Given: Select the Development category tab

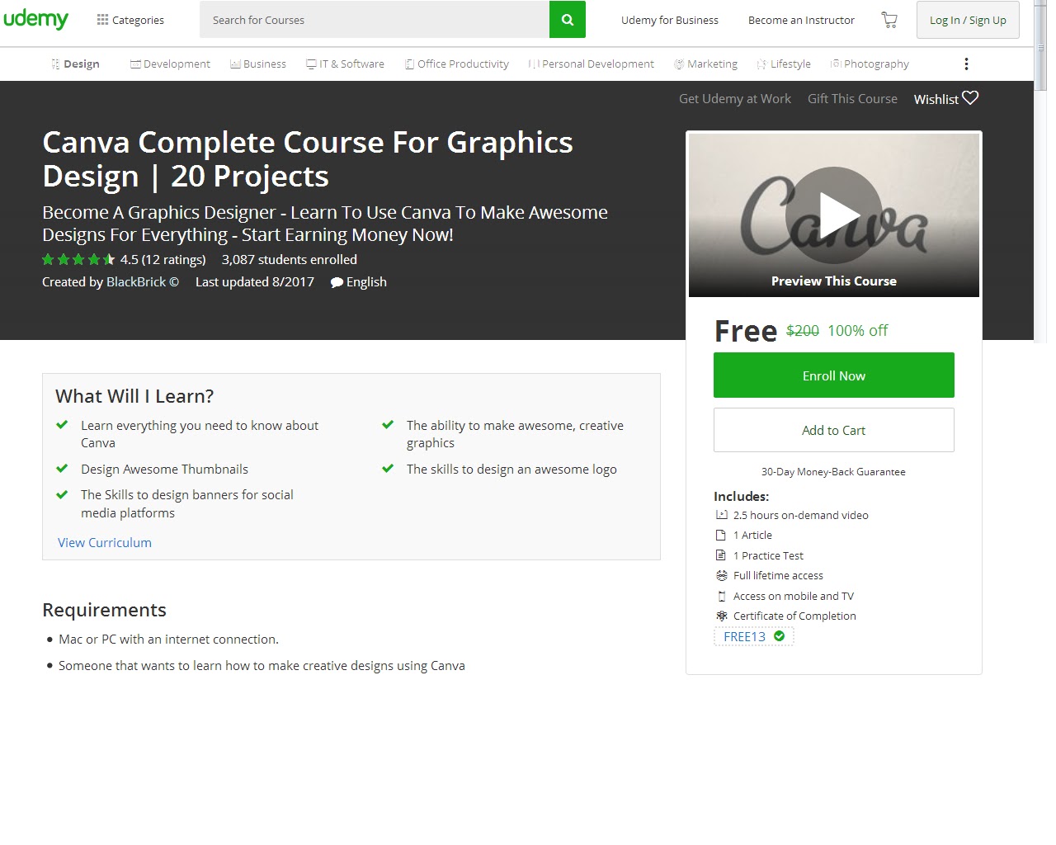Looking at the screenshot, I should tap(170, 64).
